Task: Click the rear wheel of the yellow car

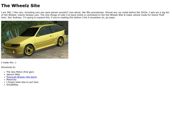Action: [x=61, y=42]
